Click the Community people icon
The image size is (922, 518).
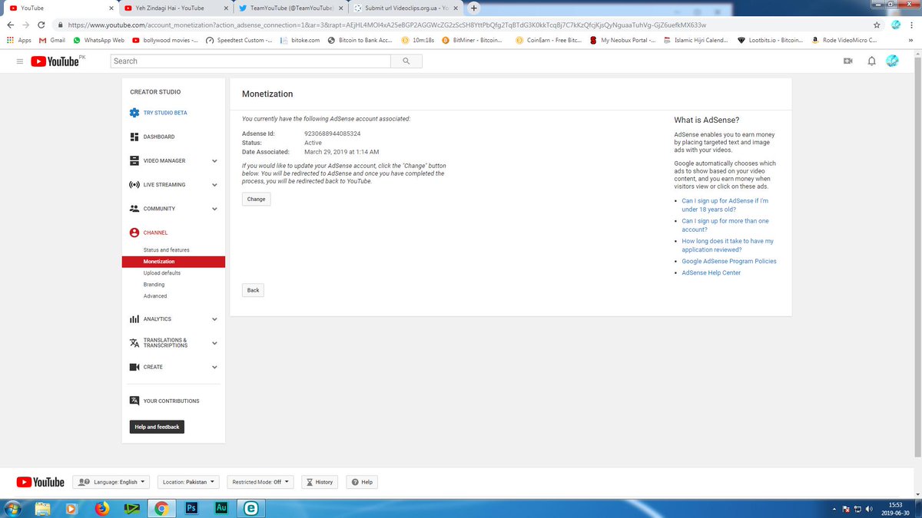134,209
